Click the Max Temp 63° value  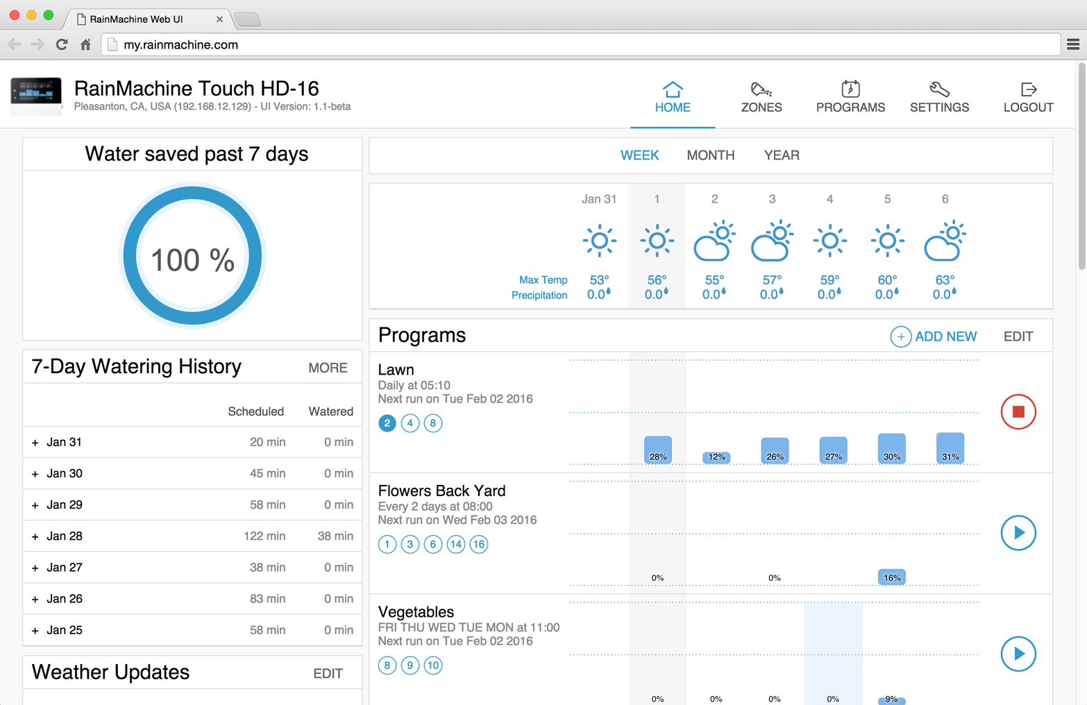(x=945, y=280)
